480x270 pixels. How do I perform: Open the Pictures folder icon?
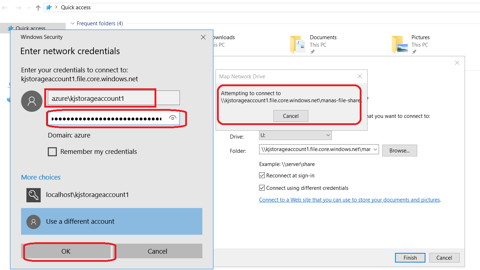click(399, 44)
